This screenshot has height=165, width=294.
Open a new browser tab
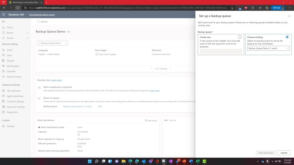47,2
